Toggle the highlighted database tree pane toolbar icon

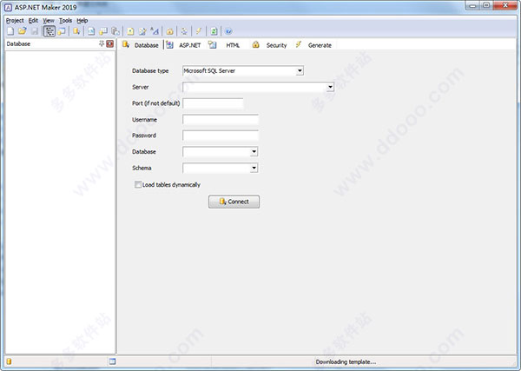point(49,31)
